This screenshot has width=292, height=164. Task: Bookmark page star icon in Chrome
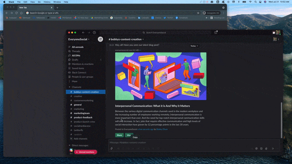(198, 13)
